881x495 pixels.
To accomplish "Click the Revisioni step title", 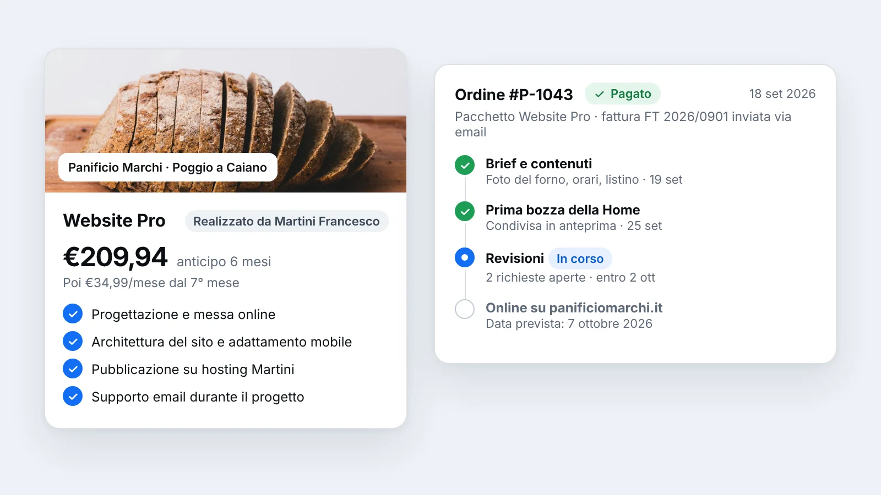I will pyautogui.click(x=515, y=258).
